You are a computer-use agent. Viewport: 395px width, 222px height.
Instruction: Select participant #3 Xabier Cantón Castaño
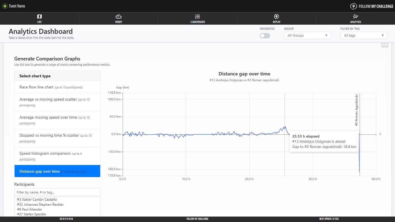click(x=37, y=200)
